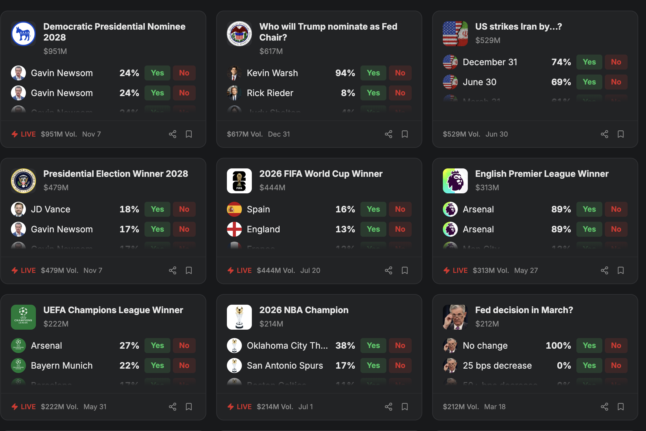The image size is (646, 431).
Task: Share the UEFA Champions League Winner market
Action: 173,407
